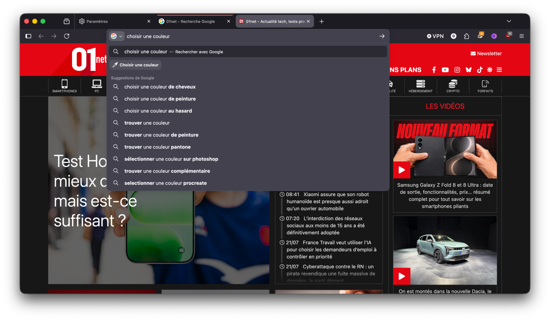Open the browser hamburger menu
550x320 pixels.
(521, 36)
